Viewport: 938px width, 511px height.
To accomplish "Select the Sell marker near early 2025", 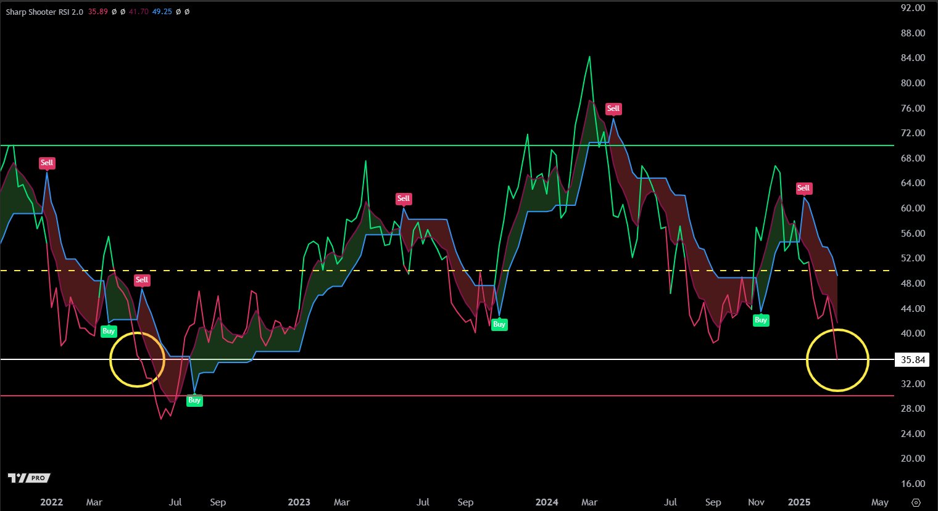I will (803, 188).
